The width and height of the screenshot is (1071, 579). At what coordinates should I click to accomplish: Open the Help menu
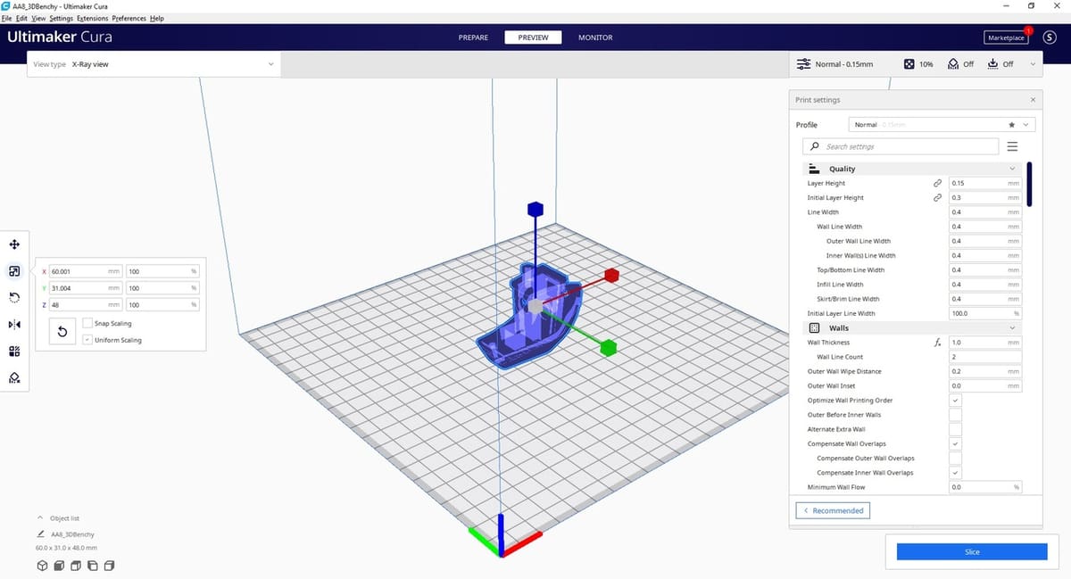[x=157, y=19]
